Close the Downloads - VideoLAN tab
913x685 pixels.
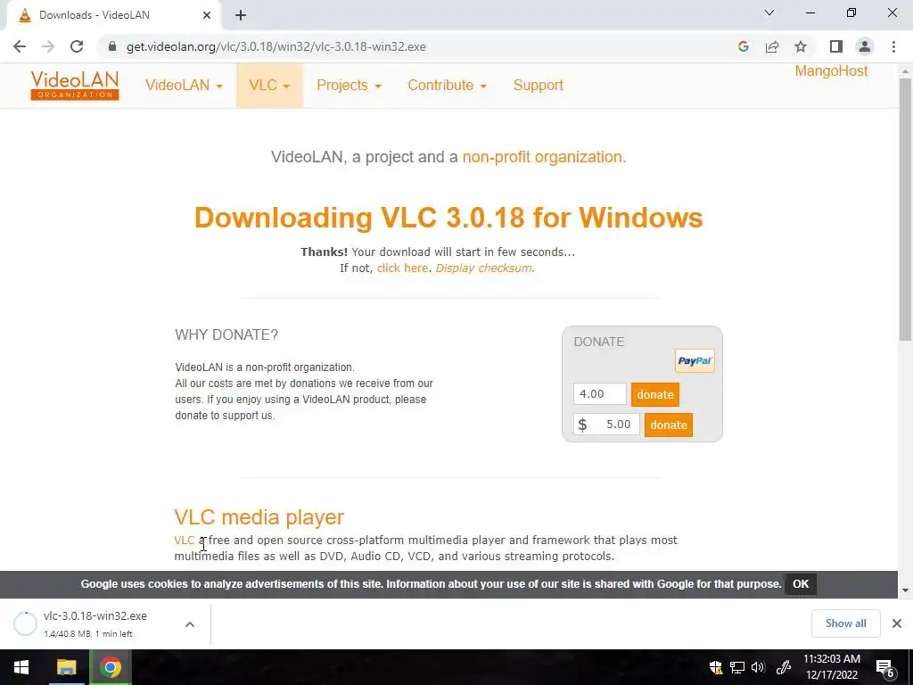[207, 15]
